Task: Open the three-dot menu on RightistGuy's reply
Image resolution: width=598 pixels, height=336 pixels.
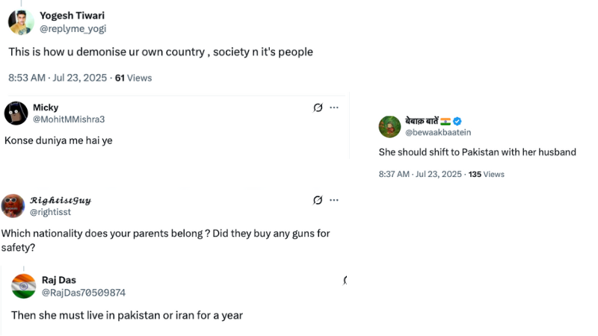Action: pos(334,200)
